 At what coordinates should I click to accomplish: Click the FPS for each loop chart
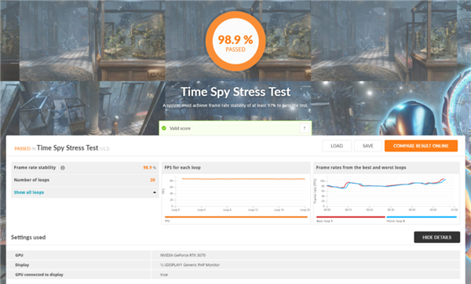coord(235,195)
